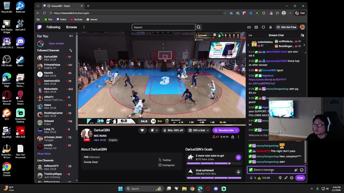Show next gift leaderboard entries
This screenshot has width=344, height=193.
click(x=304, y=45)
